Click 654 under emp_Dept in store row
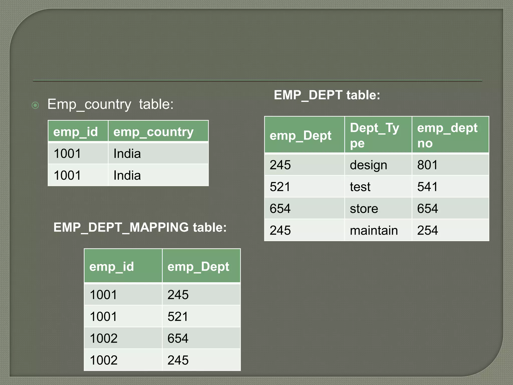This screenshot has width=513, height=385. [x=305, y=208]
